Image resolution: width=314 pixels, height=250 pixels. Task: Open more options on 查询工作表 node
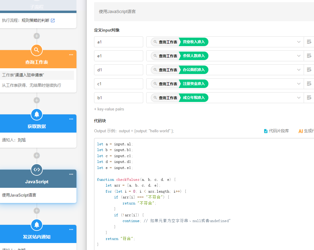(x=71, y=55)
